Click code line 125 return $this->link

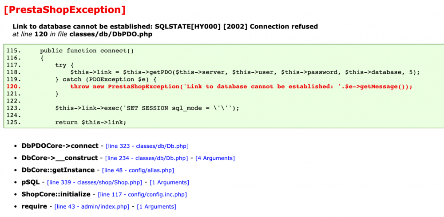click(x=66, y=122)
